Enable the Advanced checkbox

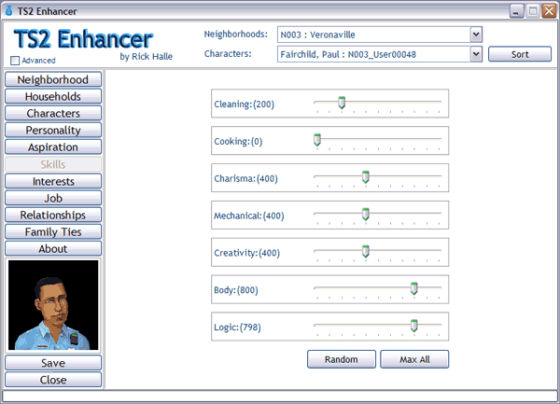[15, 61]
